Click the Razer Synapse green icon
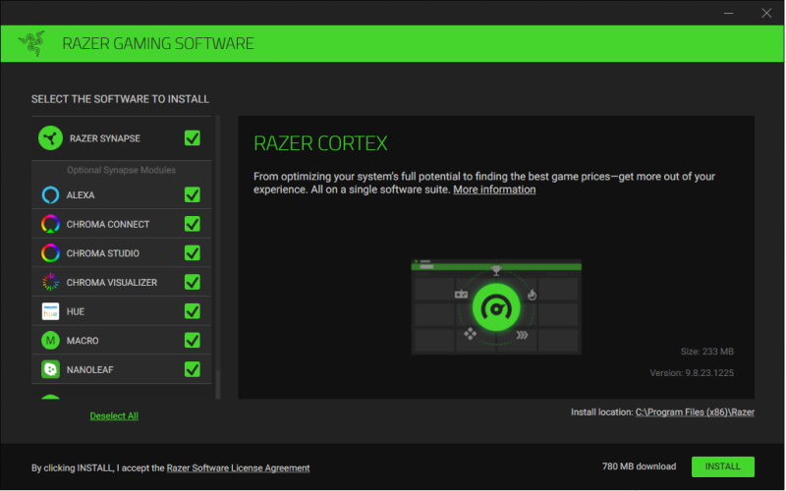Image resolution: width=786 pixels, height=491 pixels. tap(50, 137)
